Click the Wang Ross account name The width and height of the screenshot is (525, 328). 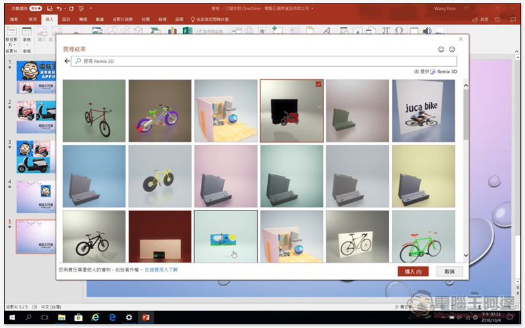[x=445, y=9]
